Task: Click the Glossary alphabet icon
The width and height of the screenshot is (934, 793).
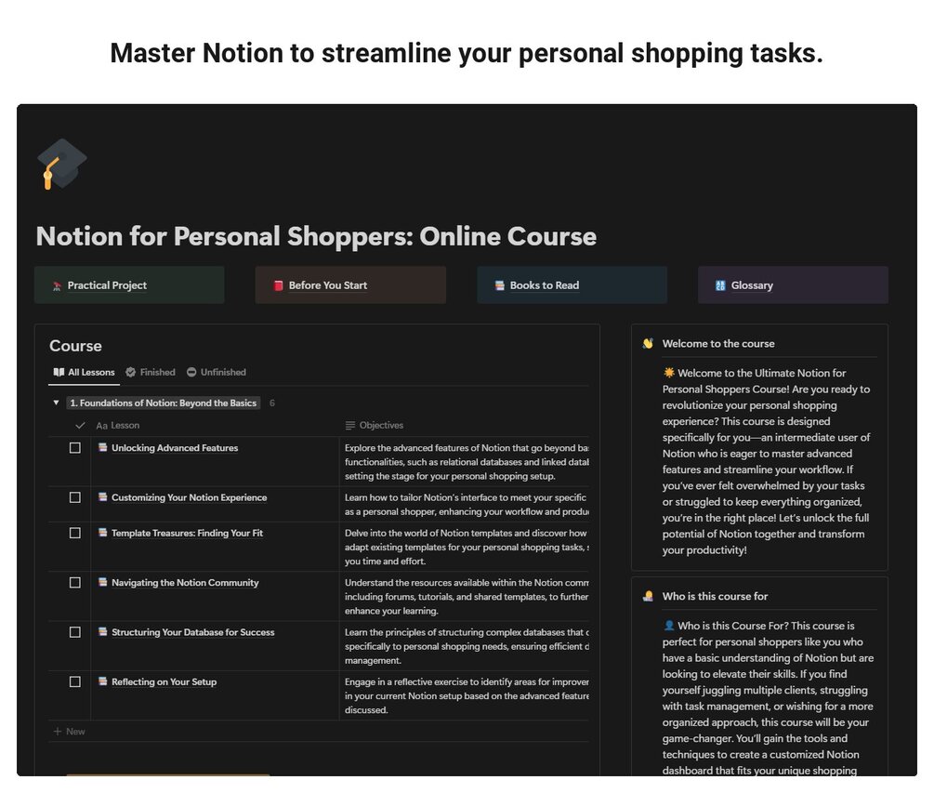Action: (720, 285)
